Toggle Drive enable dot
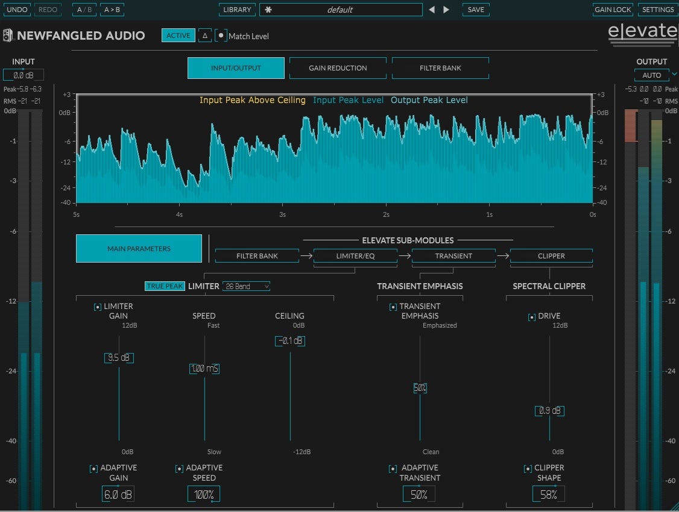The height and width of the screenshot is (512, 679). click(x=532, y=317)
